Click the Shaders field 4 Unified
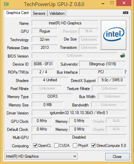This screenshot has width=134, height=164. point(50,80)
